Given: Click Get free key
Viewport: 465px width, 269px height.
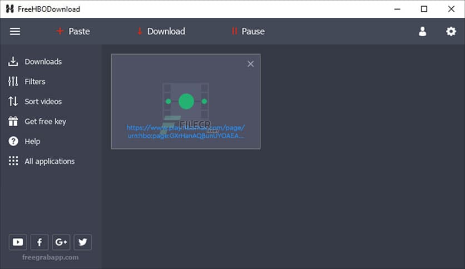Looking at the screenshot, I should [37, 121].
